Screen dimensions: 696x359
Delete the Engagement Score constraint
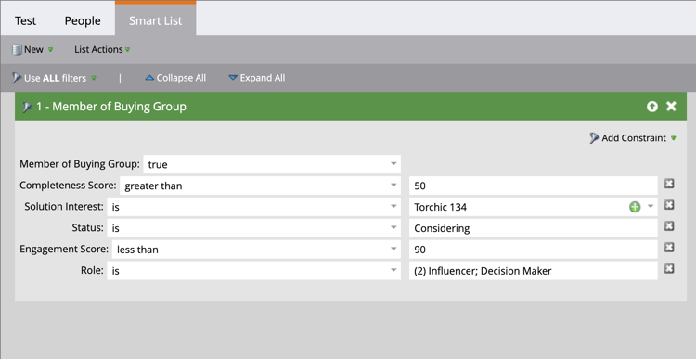pos(669,248)
